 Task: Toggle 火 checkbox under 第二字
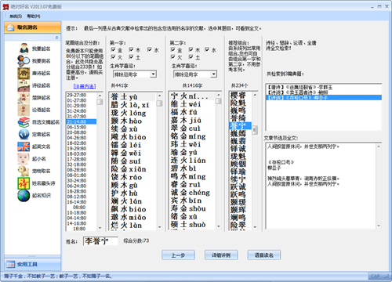[173, 56]
